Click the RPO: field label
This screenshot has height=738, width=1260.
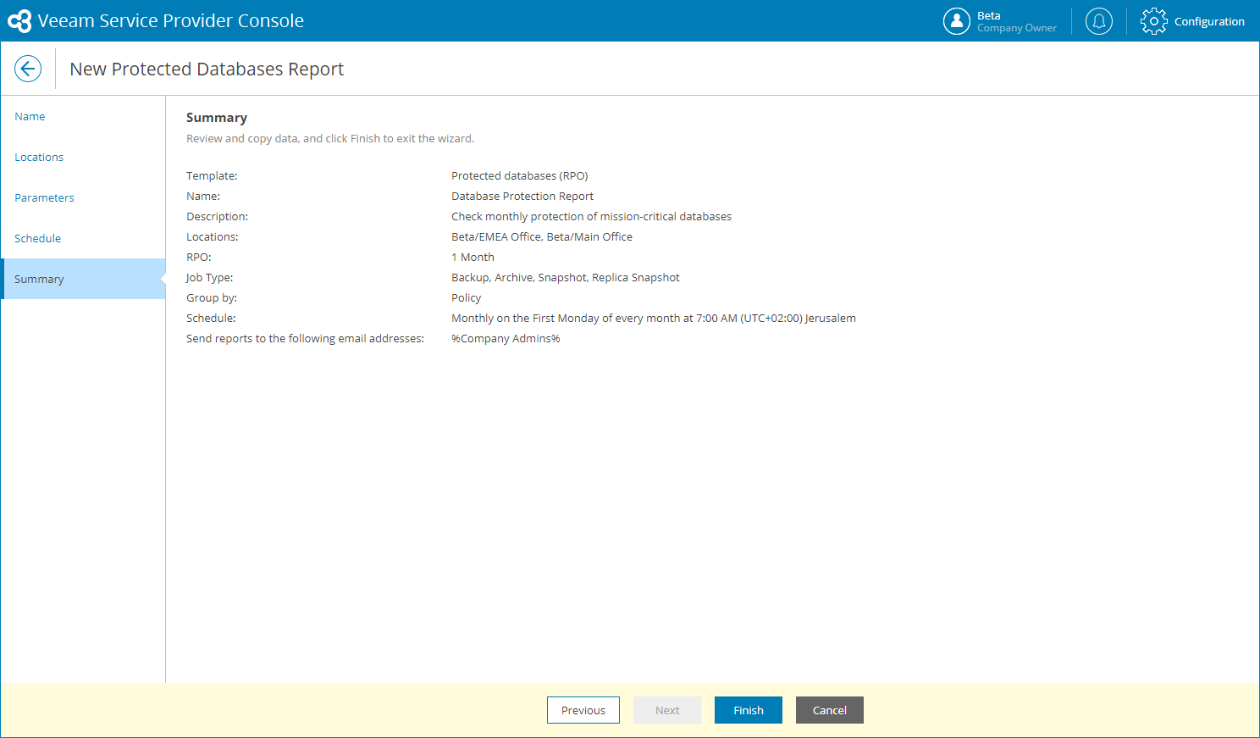(x=199, y=257)
